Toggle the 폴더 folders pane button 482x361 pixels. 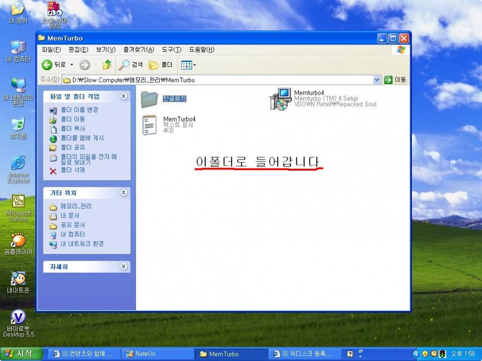(161, 65)
